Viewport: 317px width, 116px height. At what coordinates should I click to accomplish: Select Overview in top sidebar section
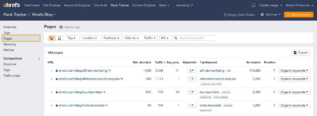[10, 27]
